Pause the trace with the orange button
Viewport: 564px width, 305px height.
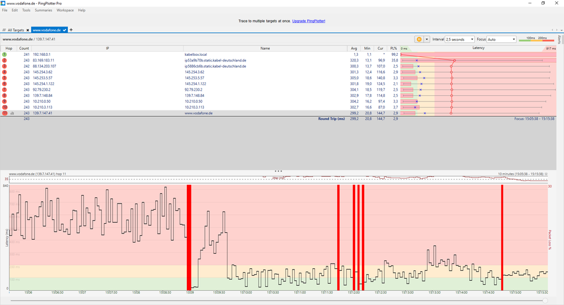[x=419, y=39]
